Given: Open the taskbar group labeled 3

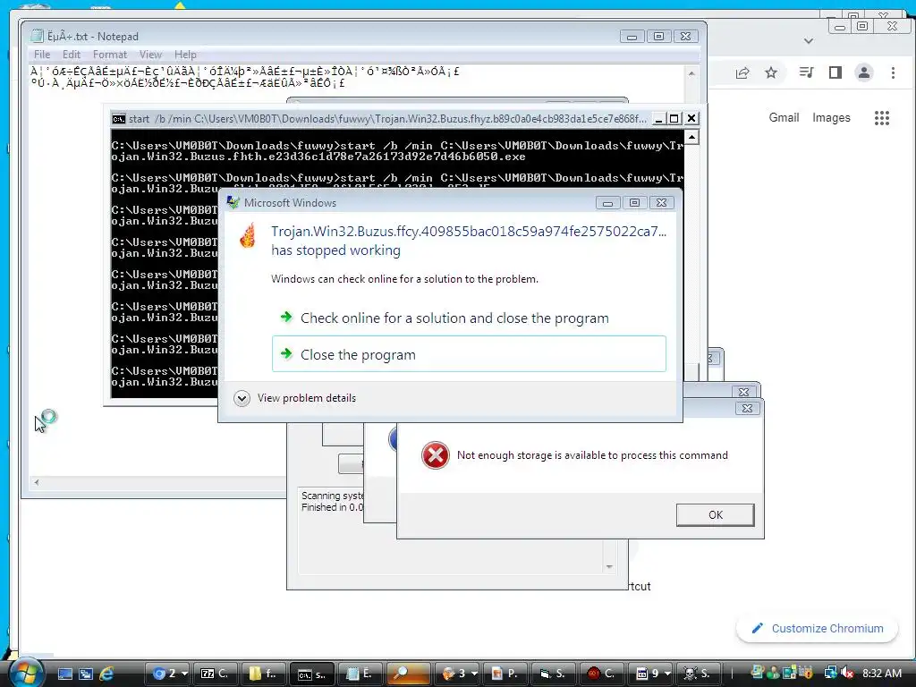Looking at the screenshot, I should [457, 674].
